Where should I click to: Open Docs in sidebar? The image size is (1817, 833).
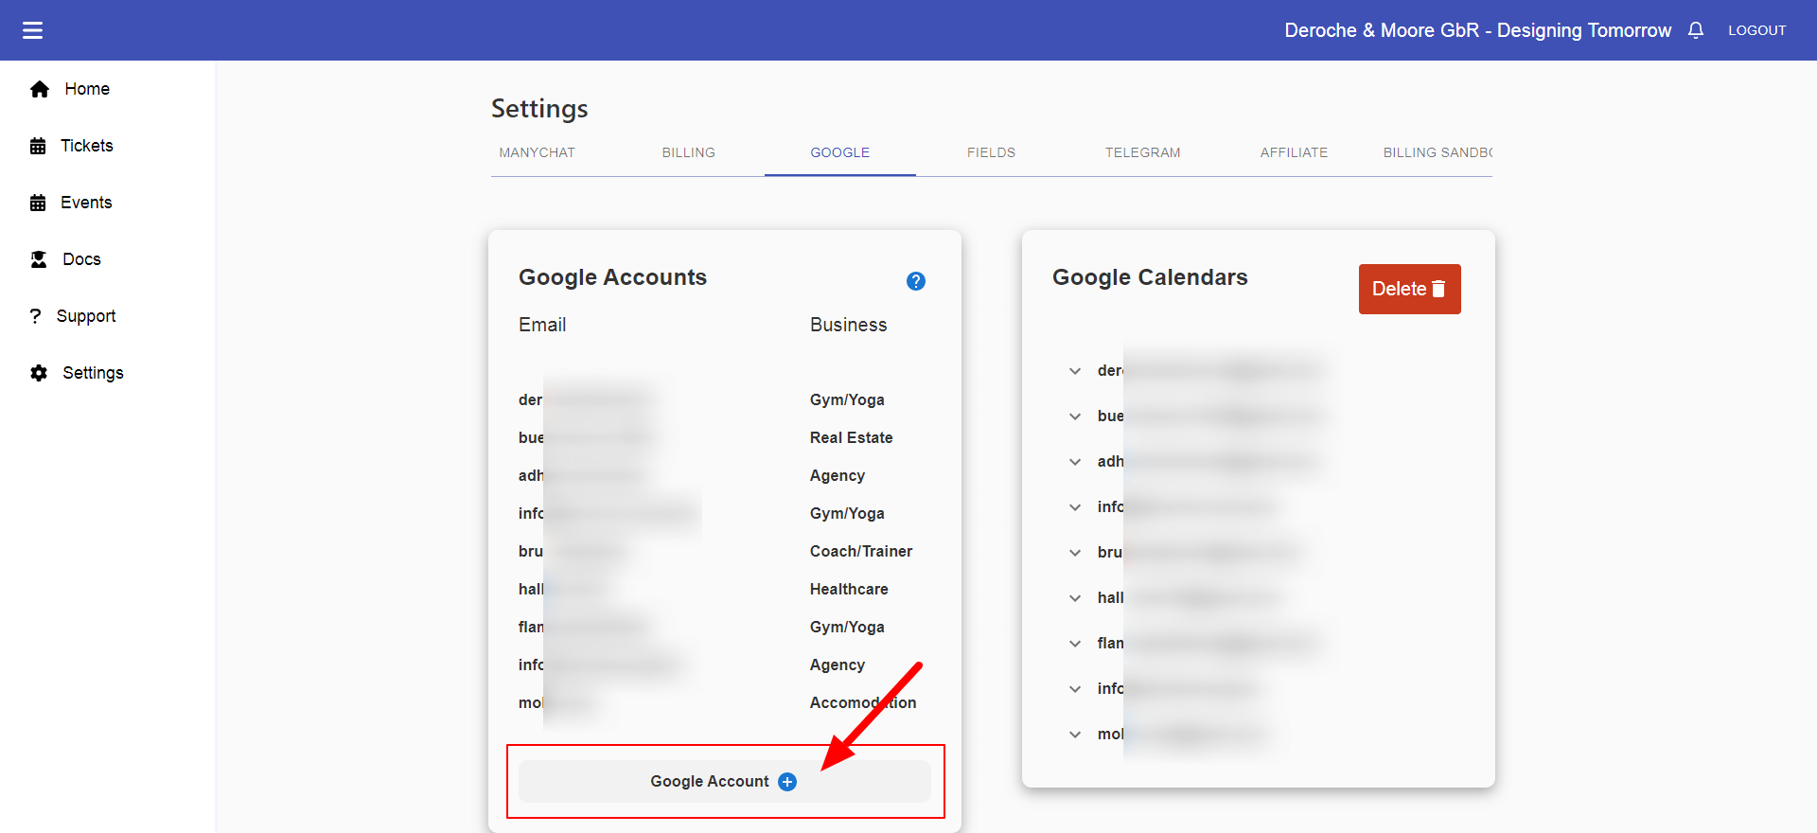coord(81,259)
